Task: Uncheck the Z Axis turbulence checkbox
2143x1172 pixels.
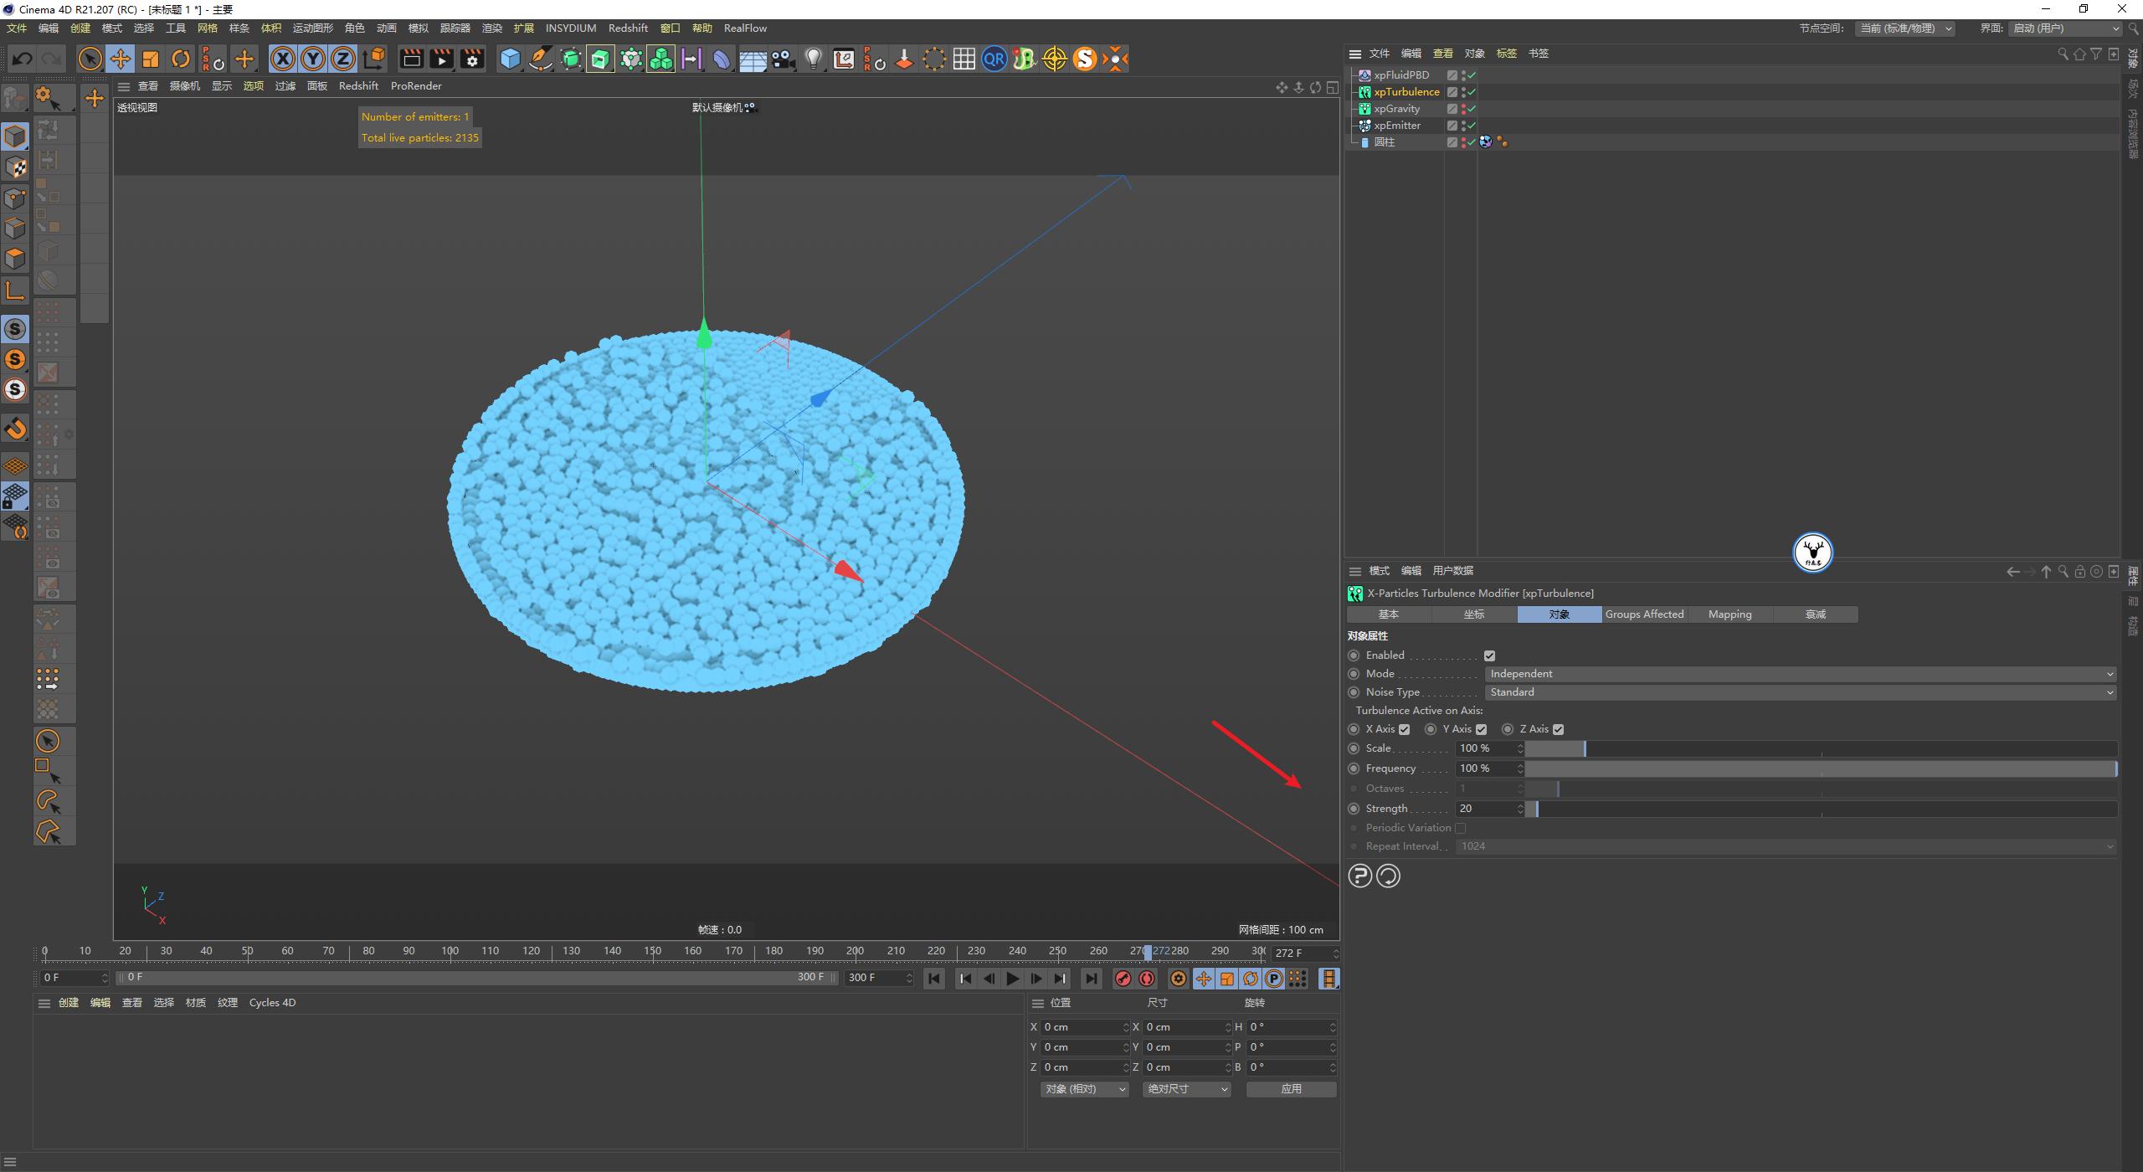Action: (1559, 728)
